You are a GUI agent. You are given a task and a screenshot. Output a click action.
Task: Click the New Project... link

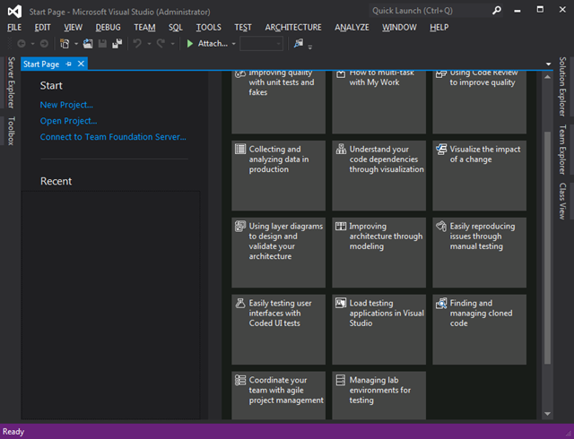(66, 105)
